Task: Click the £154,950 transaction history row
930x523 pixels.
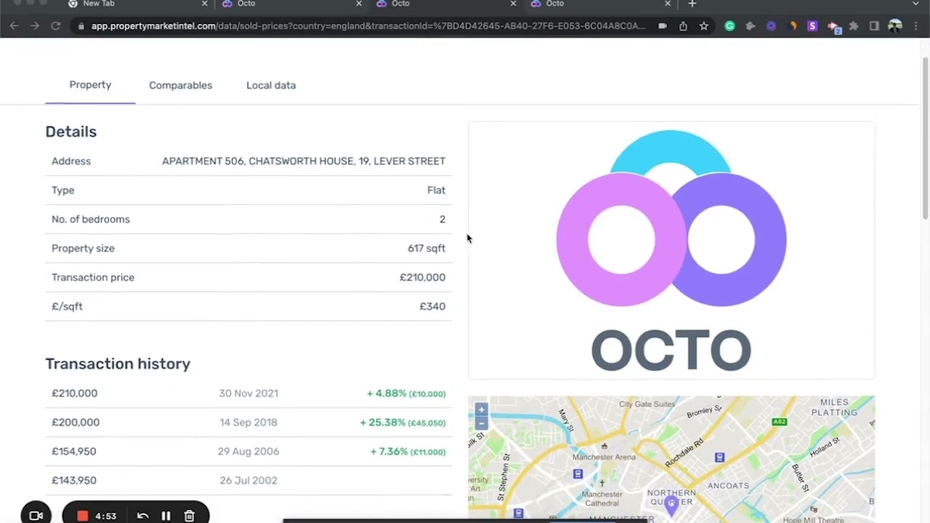Action: [248, 451]
